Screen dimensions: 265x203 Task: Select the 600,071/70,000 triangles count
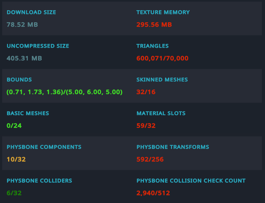click(x=163, y=58)
